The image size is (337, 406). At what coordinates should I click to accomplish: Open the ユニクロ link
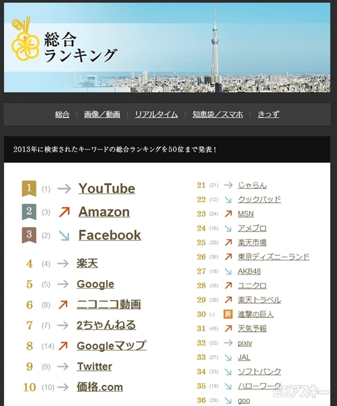pyautogui.click(x=252, y=286)
